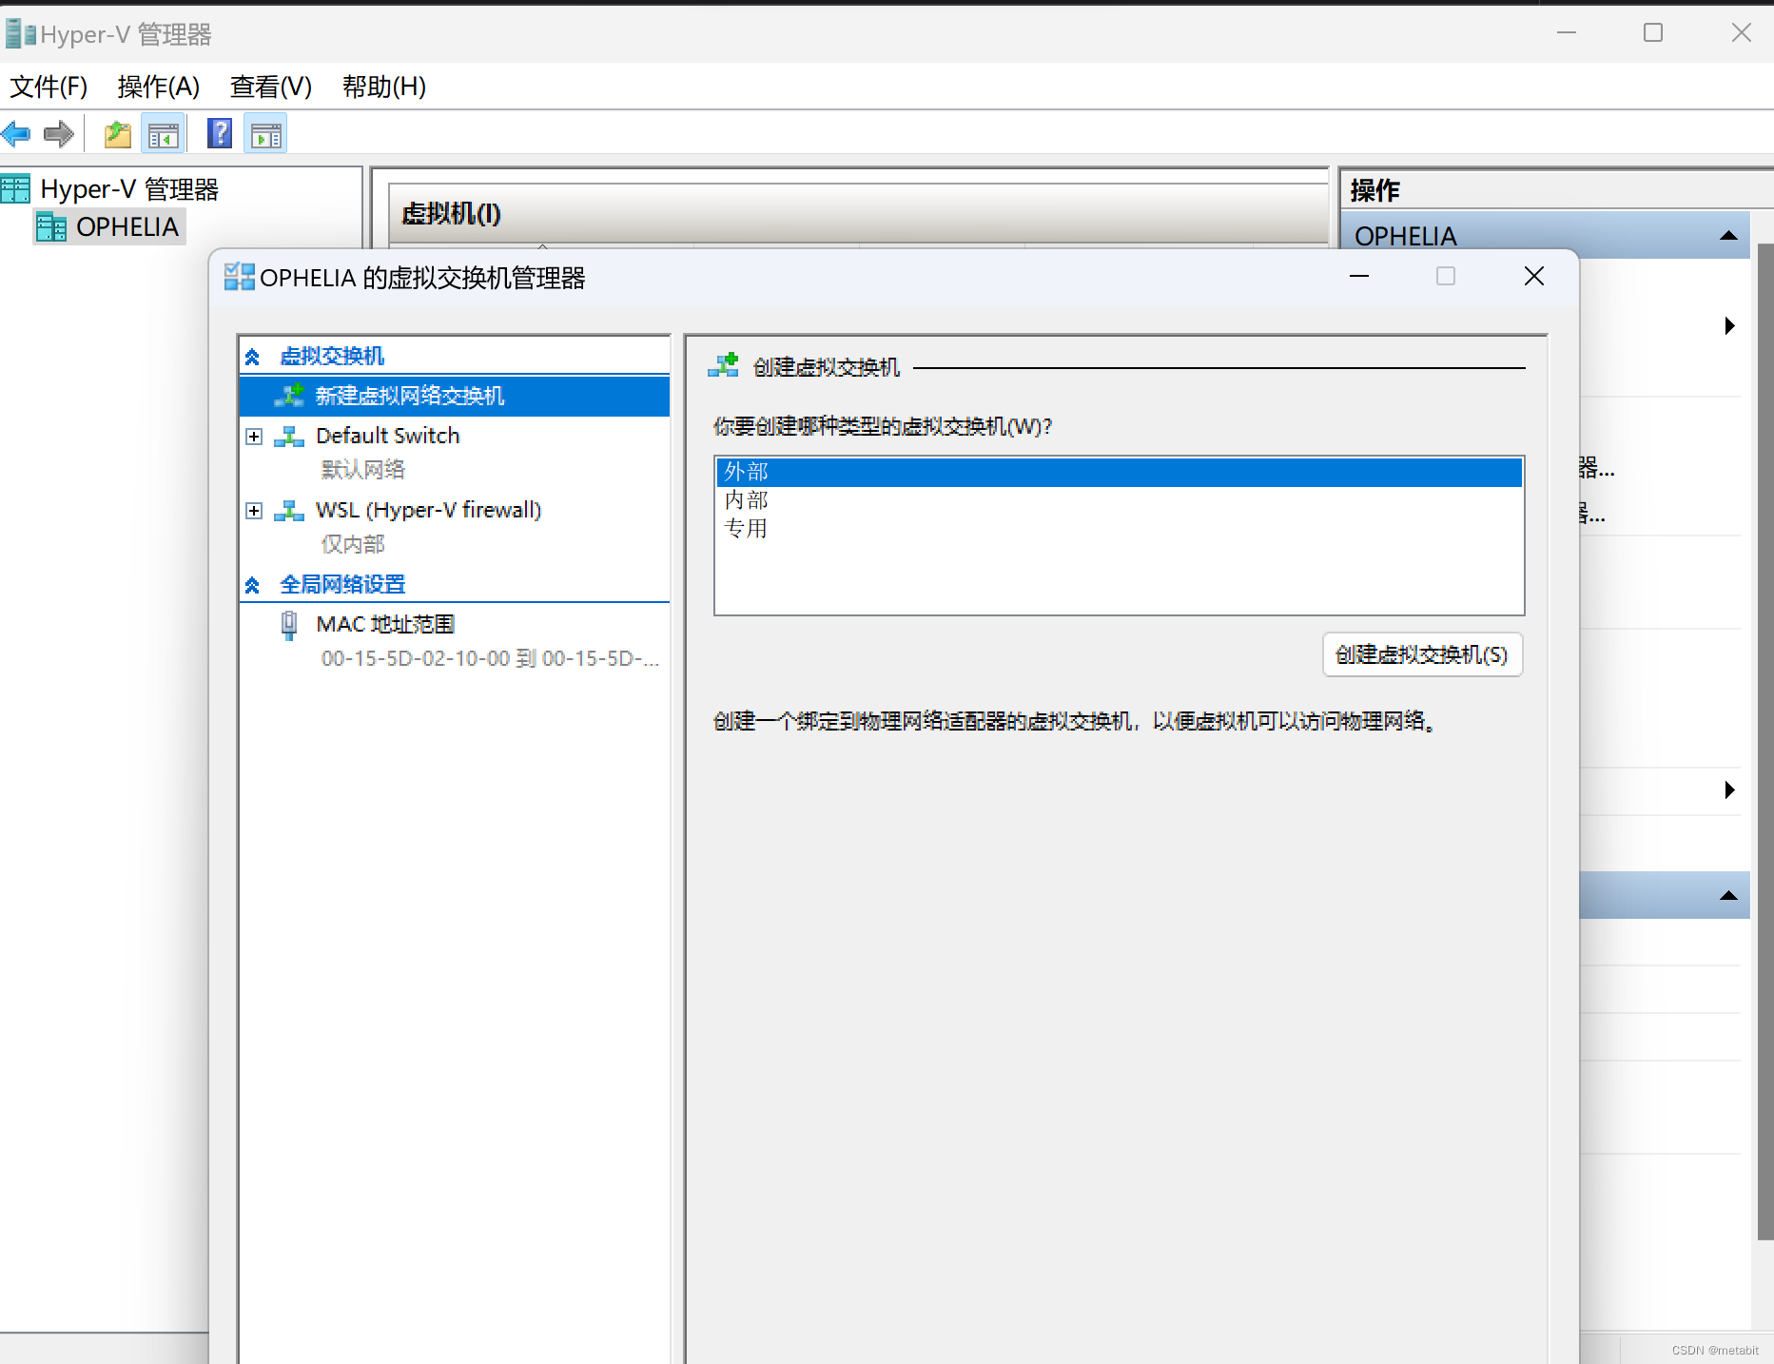The width and height of the screenshot is (1774, 1364).
Task: Collapse the 虚拟交换机 section chevron
Action: coord(252,358)
